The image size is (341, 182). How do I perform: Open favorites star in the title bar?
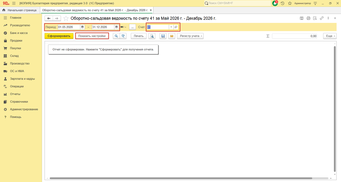[290, 3]
